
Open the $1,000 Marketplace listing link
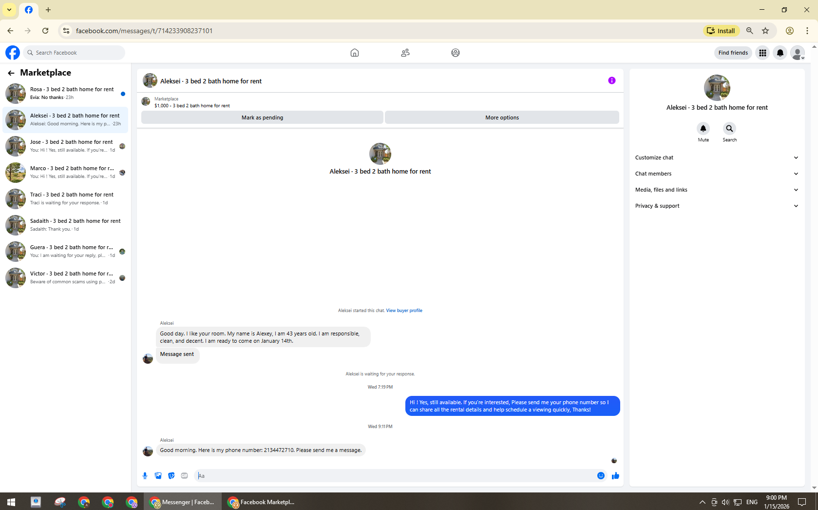pos(192,106)
